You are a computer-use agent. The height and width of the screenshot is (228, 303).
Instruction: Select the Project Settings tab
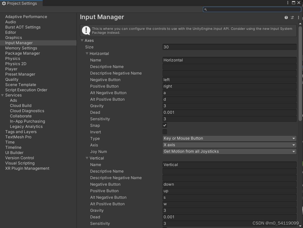[21, 3]
